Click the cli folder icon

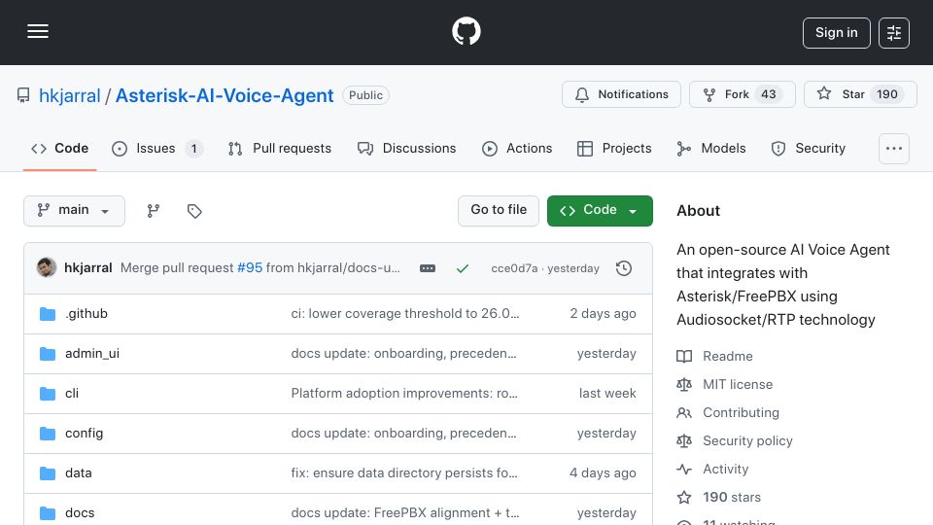coord(48,394)
